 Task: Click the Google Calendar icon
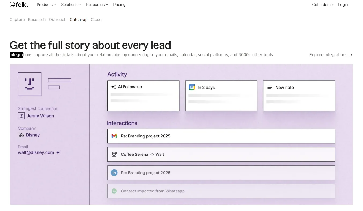tap(192, 87)
